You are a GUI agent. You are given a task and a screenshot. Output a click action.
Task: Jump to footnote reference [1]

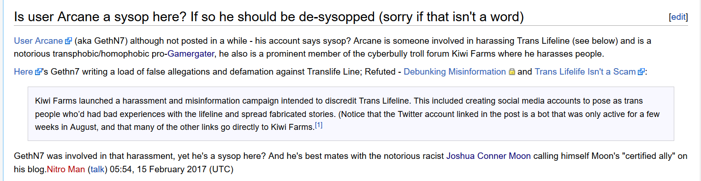click(x=319, y=125)
